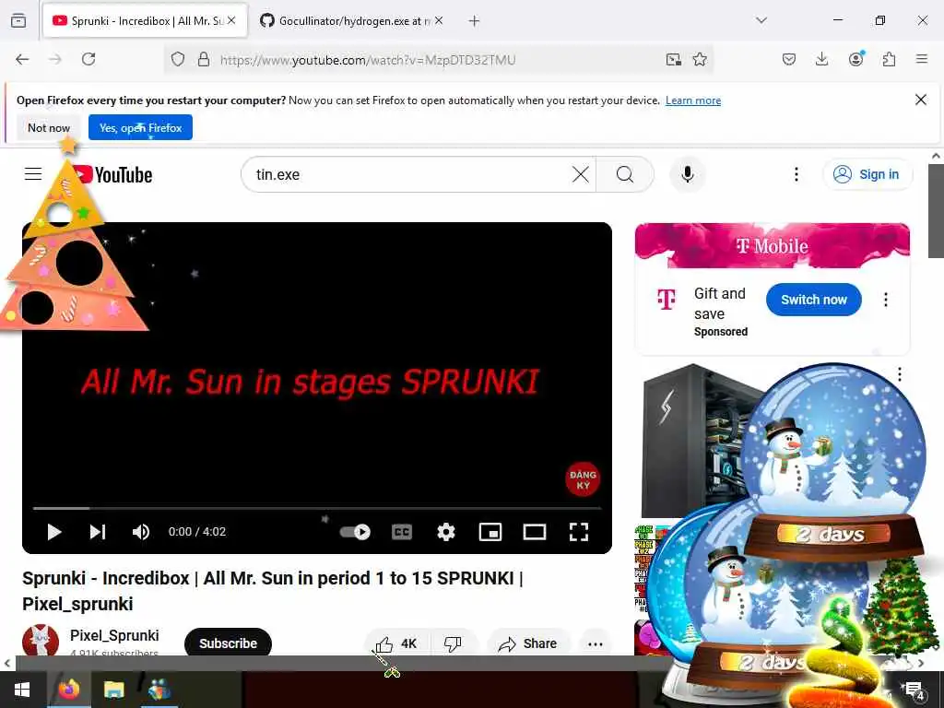The height and width of the screenshot is (708, 944).
Task: Open picture-in-picture icon in address bar
Action: click(674, 59)
